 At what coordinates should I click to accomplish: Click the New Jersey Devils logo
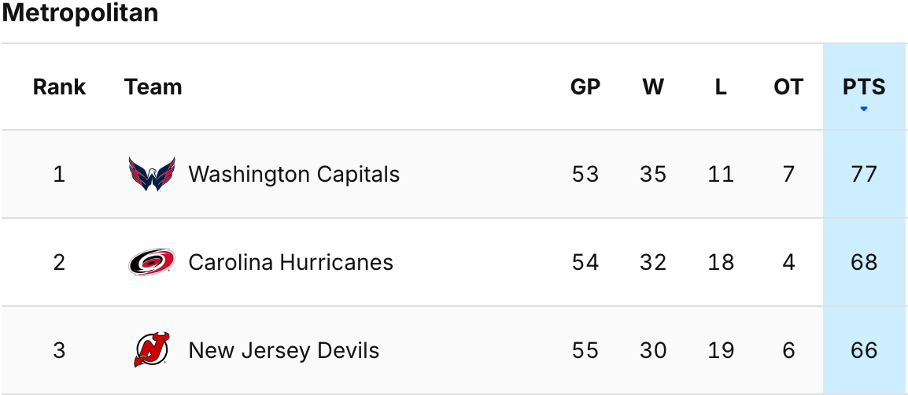click(x=152, y=350)
